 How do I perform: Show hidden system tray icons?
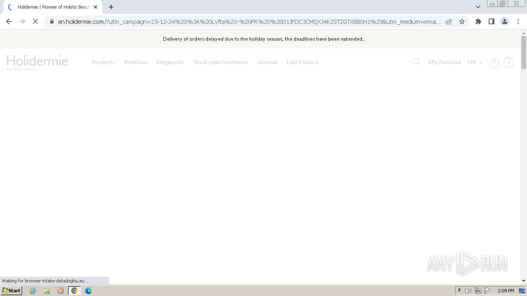pos(459,290)
